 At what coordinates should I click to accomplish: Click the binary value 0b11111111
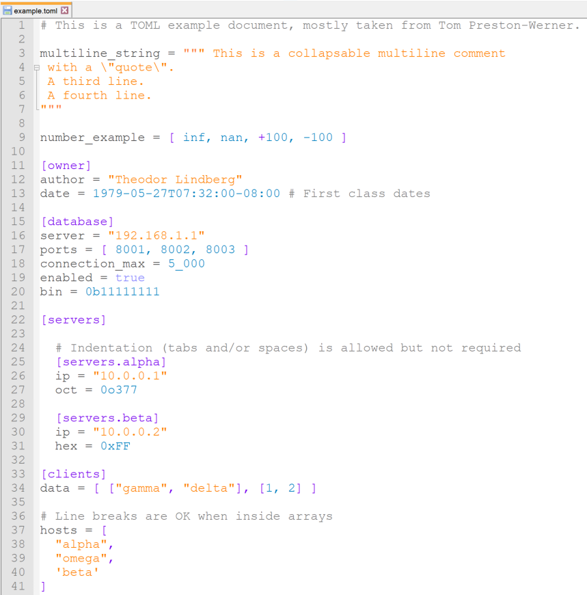pos(122,292)
